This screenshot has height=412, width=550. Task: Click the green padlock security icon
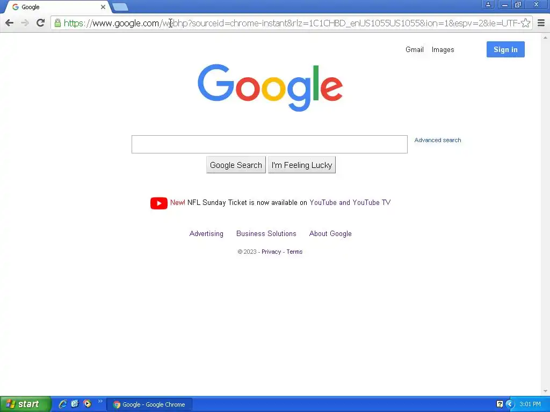click(x=57, y=23)
